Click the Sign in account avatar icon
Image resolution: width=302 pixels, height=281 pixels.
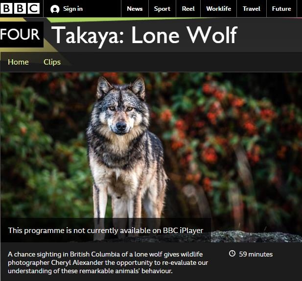[x=55, y=9]
